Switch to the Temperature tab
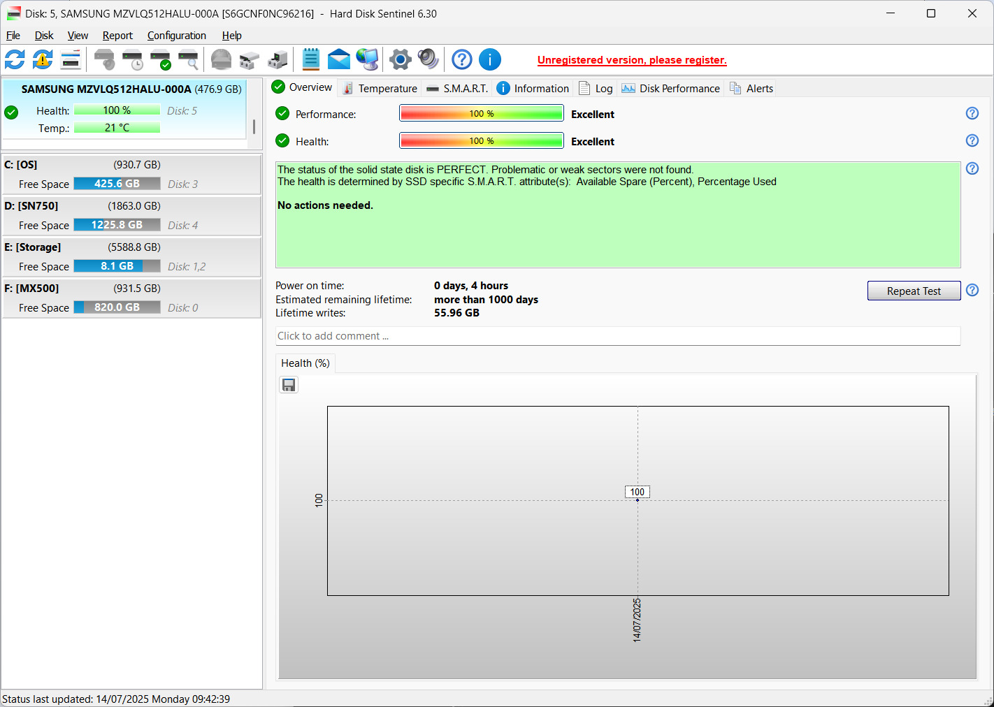This screenshot has height=707, width=994. pos(380,89)
